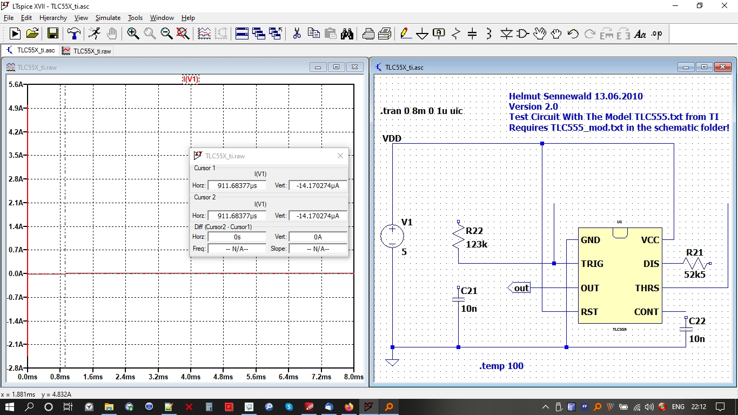The height and width of the screenshot is (415, 738).
Task: Open the notification center icon
Action: pos(720,406)
